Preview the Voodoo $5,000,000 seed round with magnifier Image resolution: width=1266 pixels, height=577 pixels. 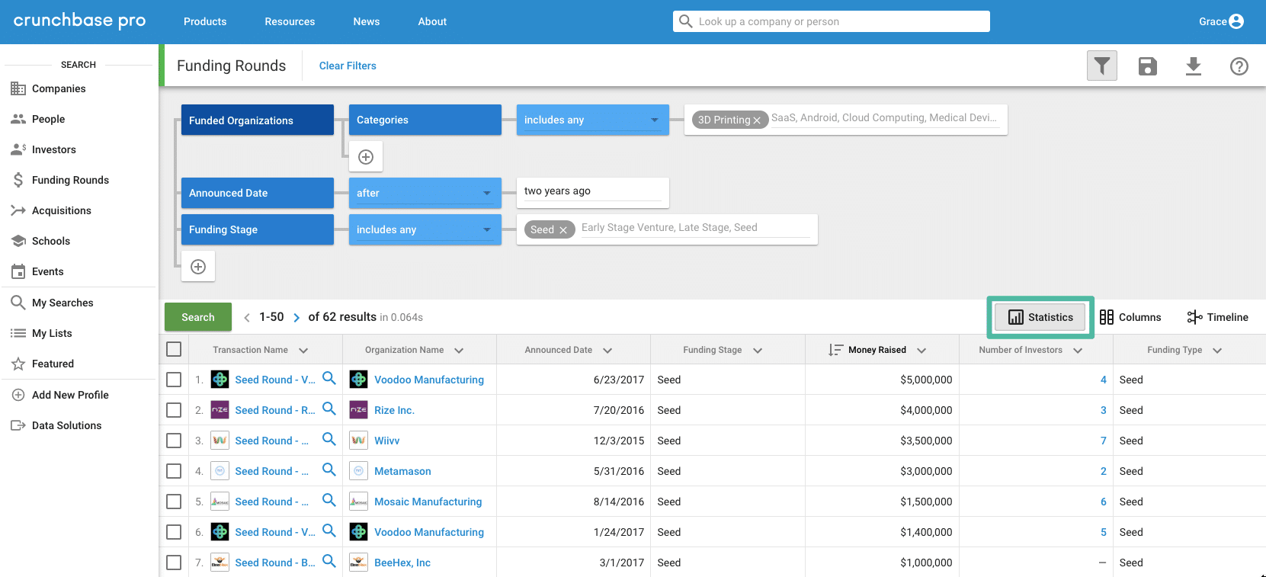coord(329,378)
